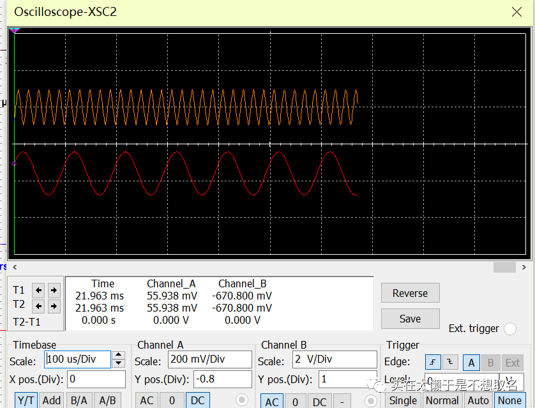535x408 pixels.
Task: Decrease Timebase scale with down stepper
Action: click(118, 363)
